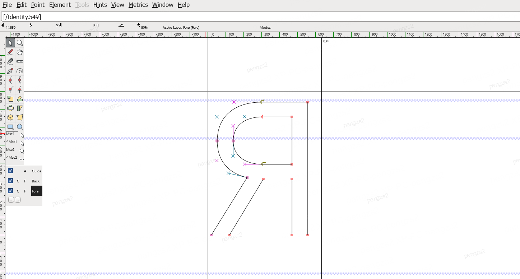Viewport: 520px width, 279px height.
Task: Open the Edit menu
Action: (x=22, y=5)
